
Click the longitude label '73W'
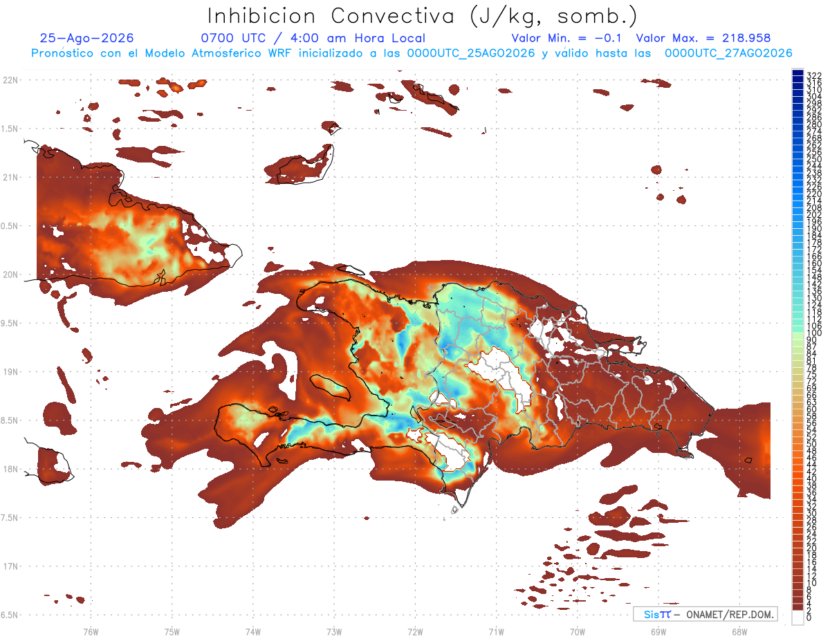tap(334, 631)
